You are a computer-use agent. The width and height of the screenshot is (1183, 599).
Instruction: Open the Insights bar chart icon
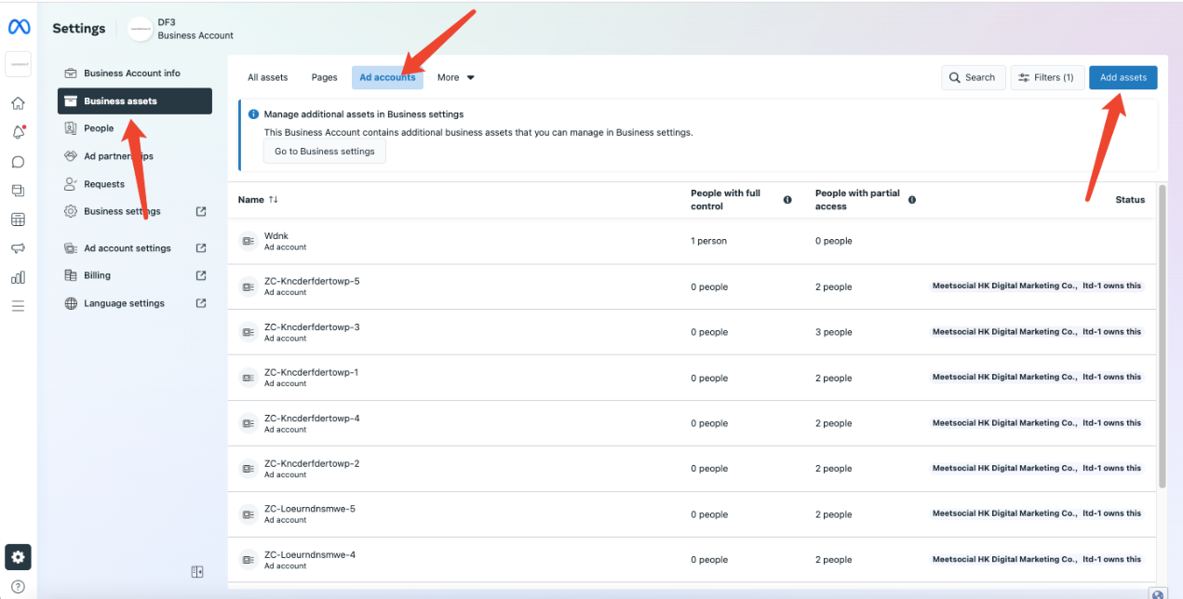click(x=18, y=277)
